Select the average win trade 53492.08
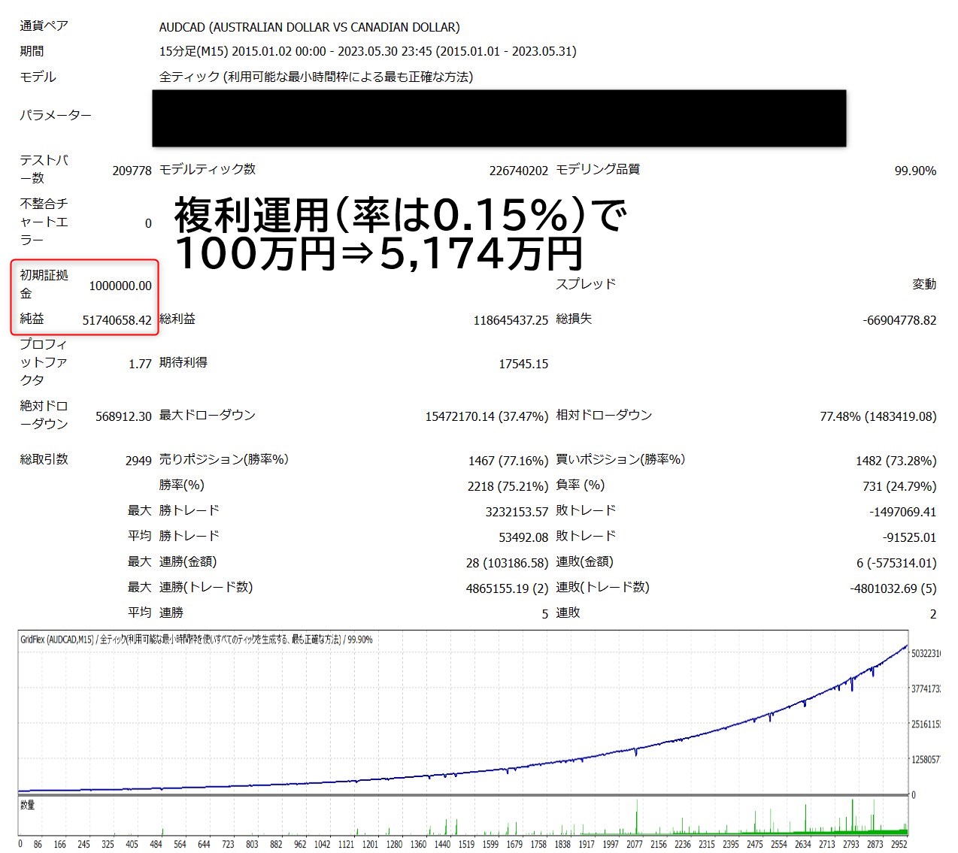958x853 pixels. [523, 537]
